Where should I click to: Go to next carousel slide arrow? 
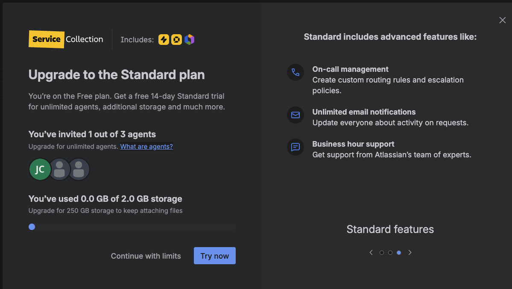coord(410,253)
